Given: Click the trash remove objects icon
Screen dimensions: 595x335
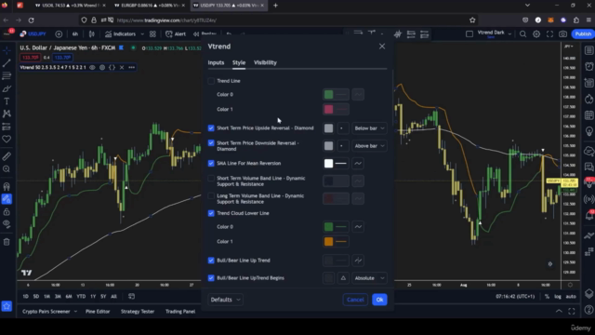Looking at the screenshot, I should point(7,242).
